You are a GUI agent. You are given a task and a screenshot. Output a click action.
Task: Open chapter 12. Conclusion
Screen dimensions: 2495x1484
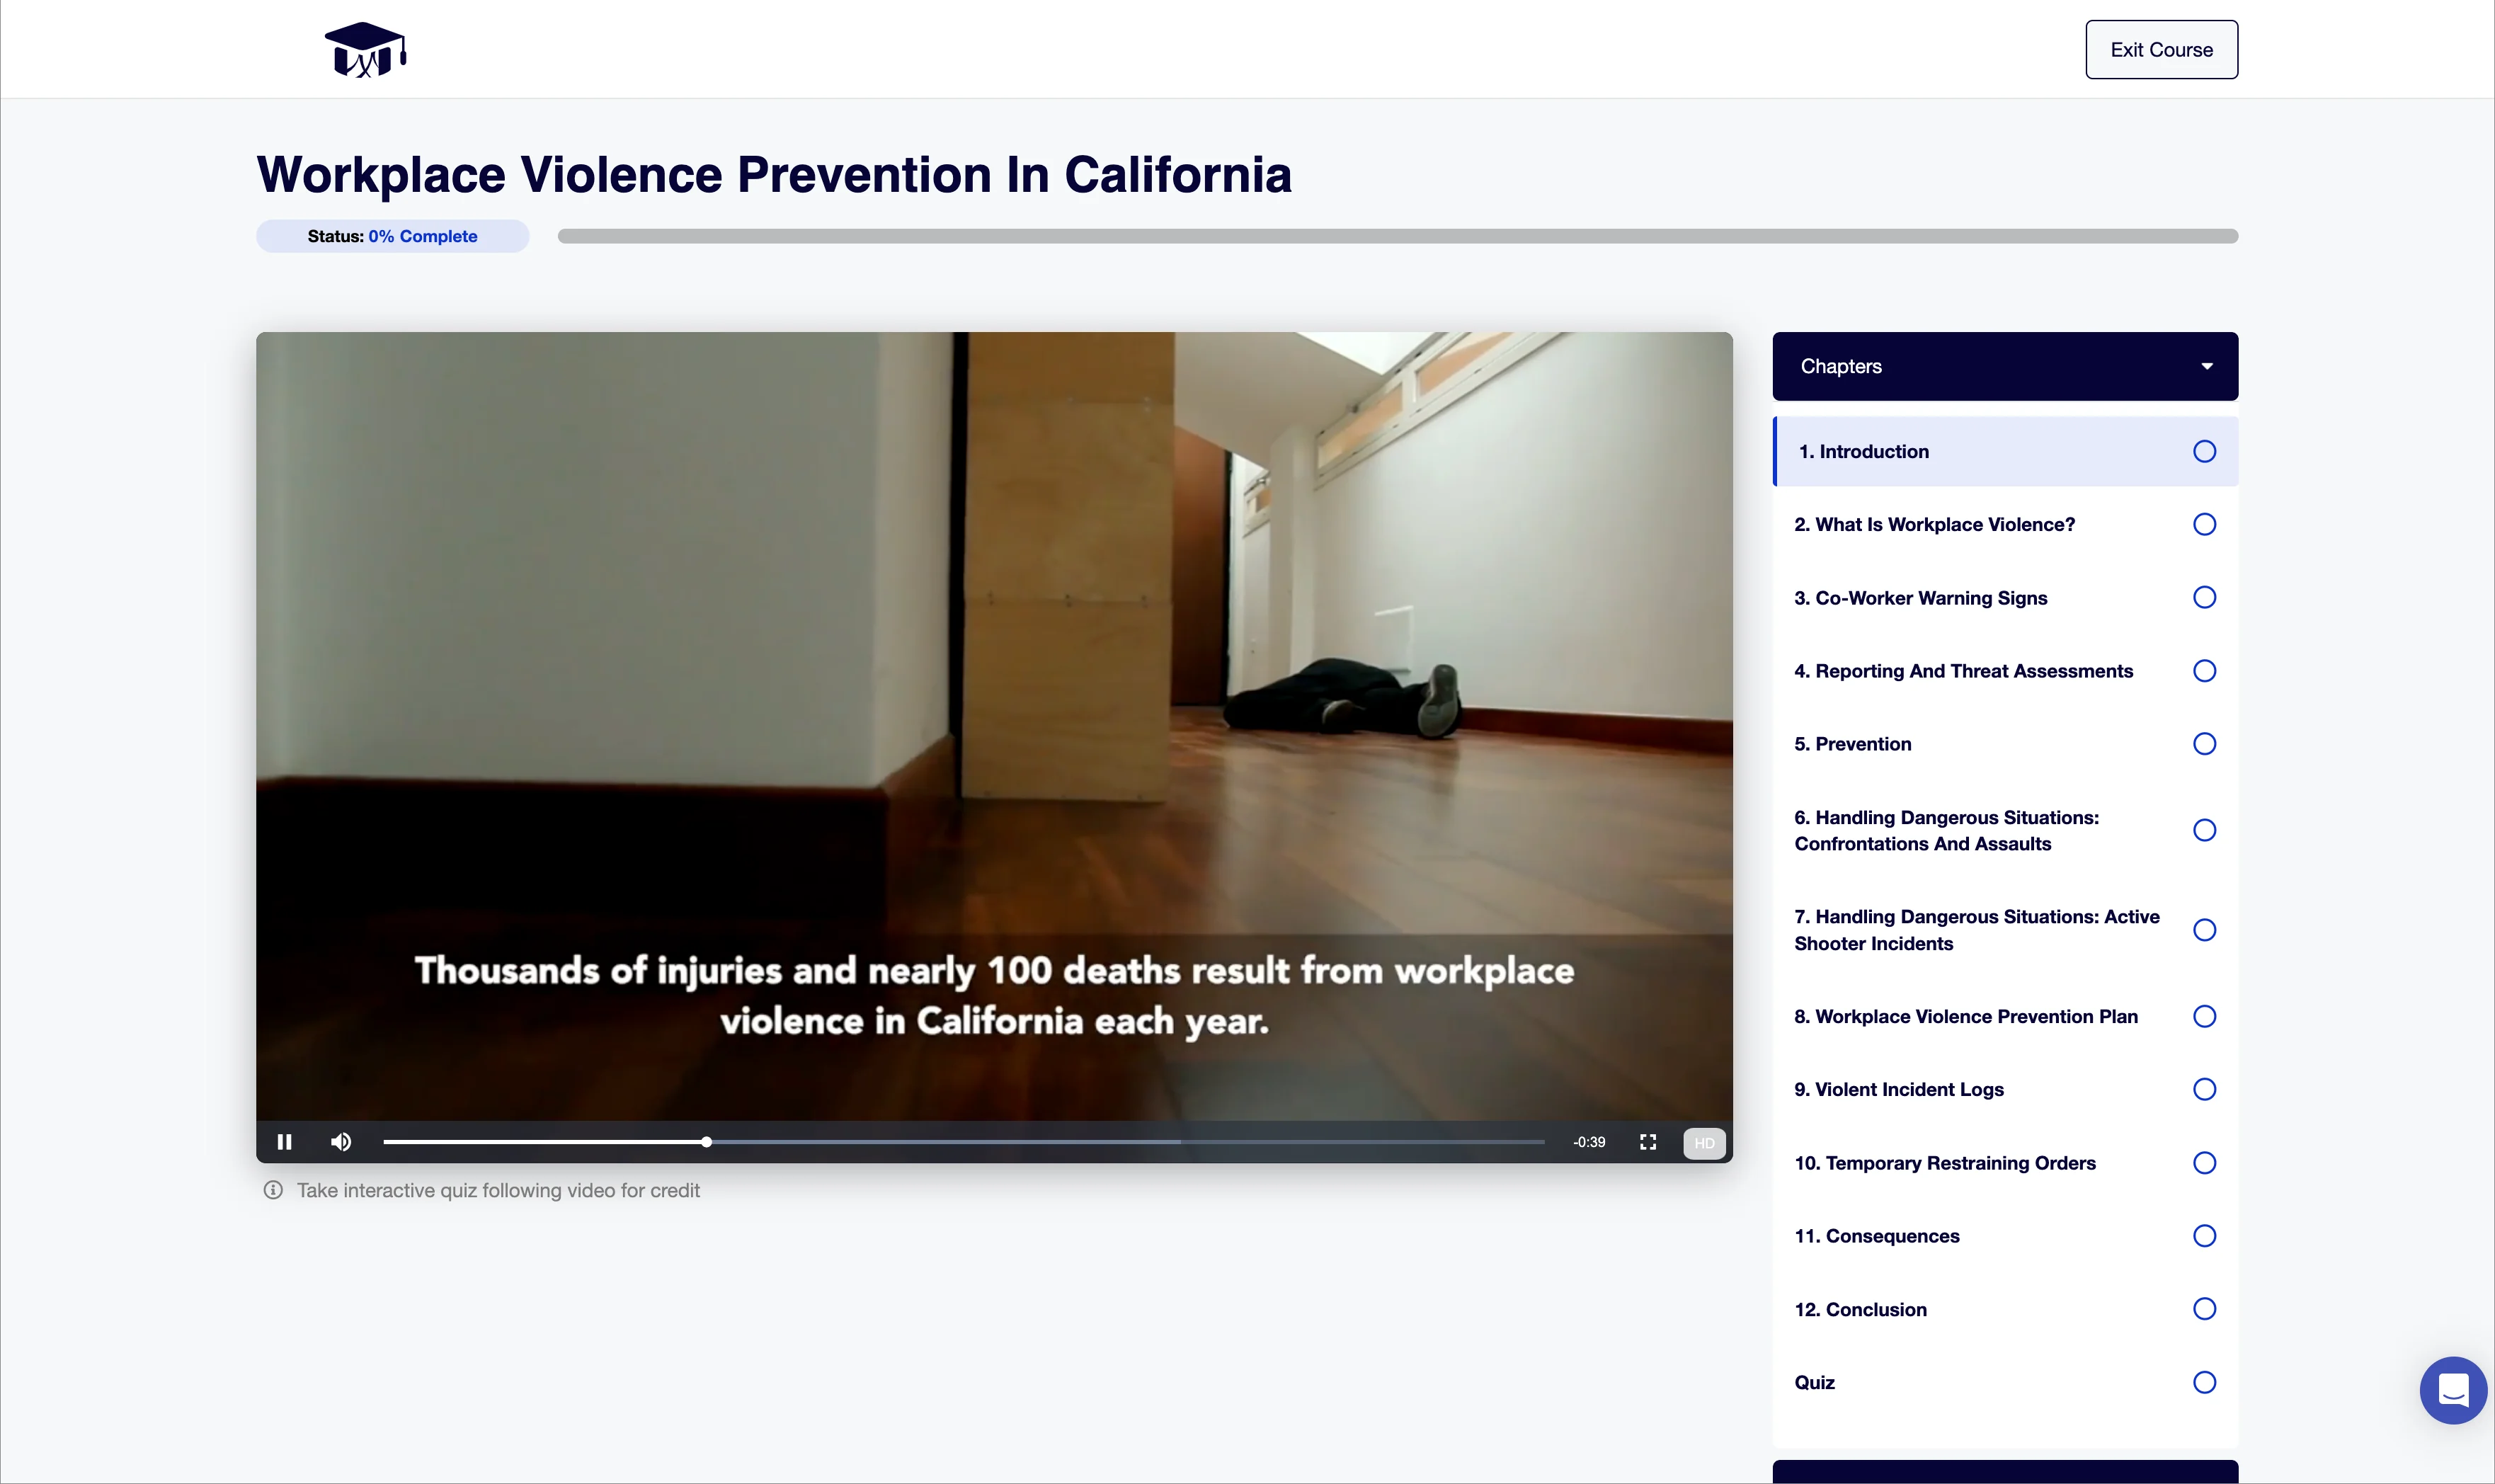pos(1860,1308)
